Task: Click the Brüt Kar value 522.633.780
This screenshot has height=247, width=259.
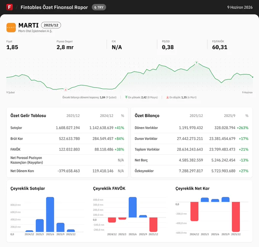Action: [x=69, y=139]
